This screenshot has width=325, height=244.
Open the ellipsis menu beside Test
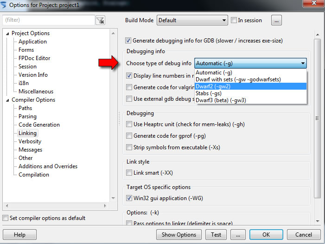pyautogui.click(x=238, y=234)
